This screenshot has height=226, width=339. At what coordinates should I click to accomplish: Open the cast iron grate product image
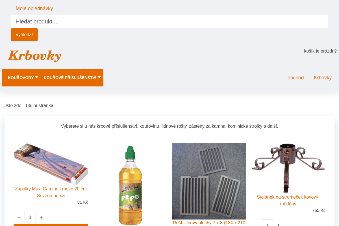[x=209, y=181]
